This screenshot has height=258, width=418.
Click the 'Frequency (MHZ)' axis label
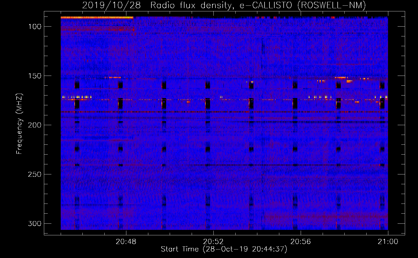[19, 124]
